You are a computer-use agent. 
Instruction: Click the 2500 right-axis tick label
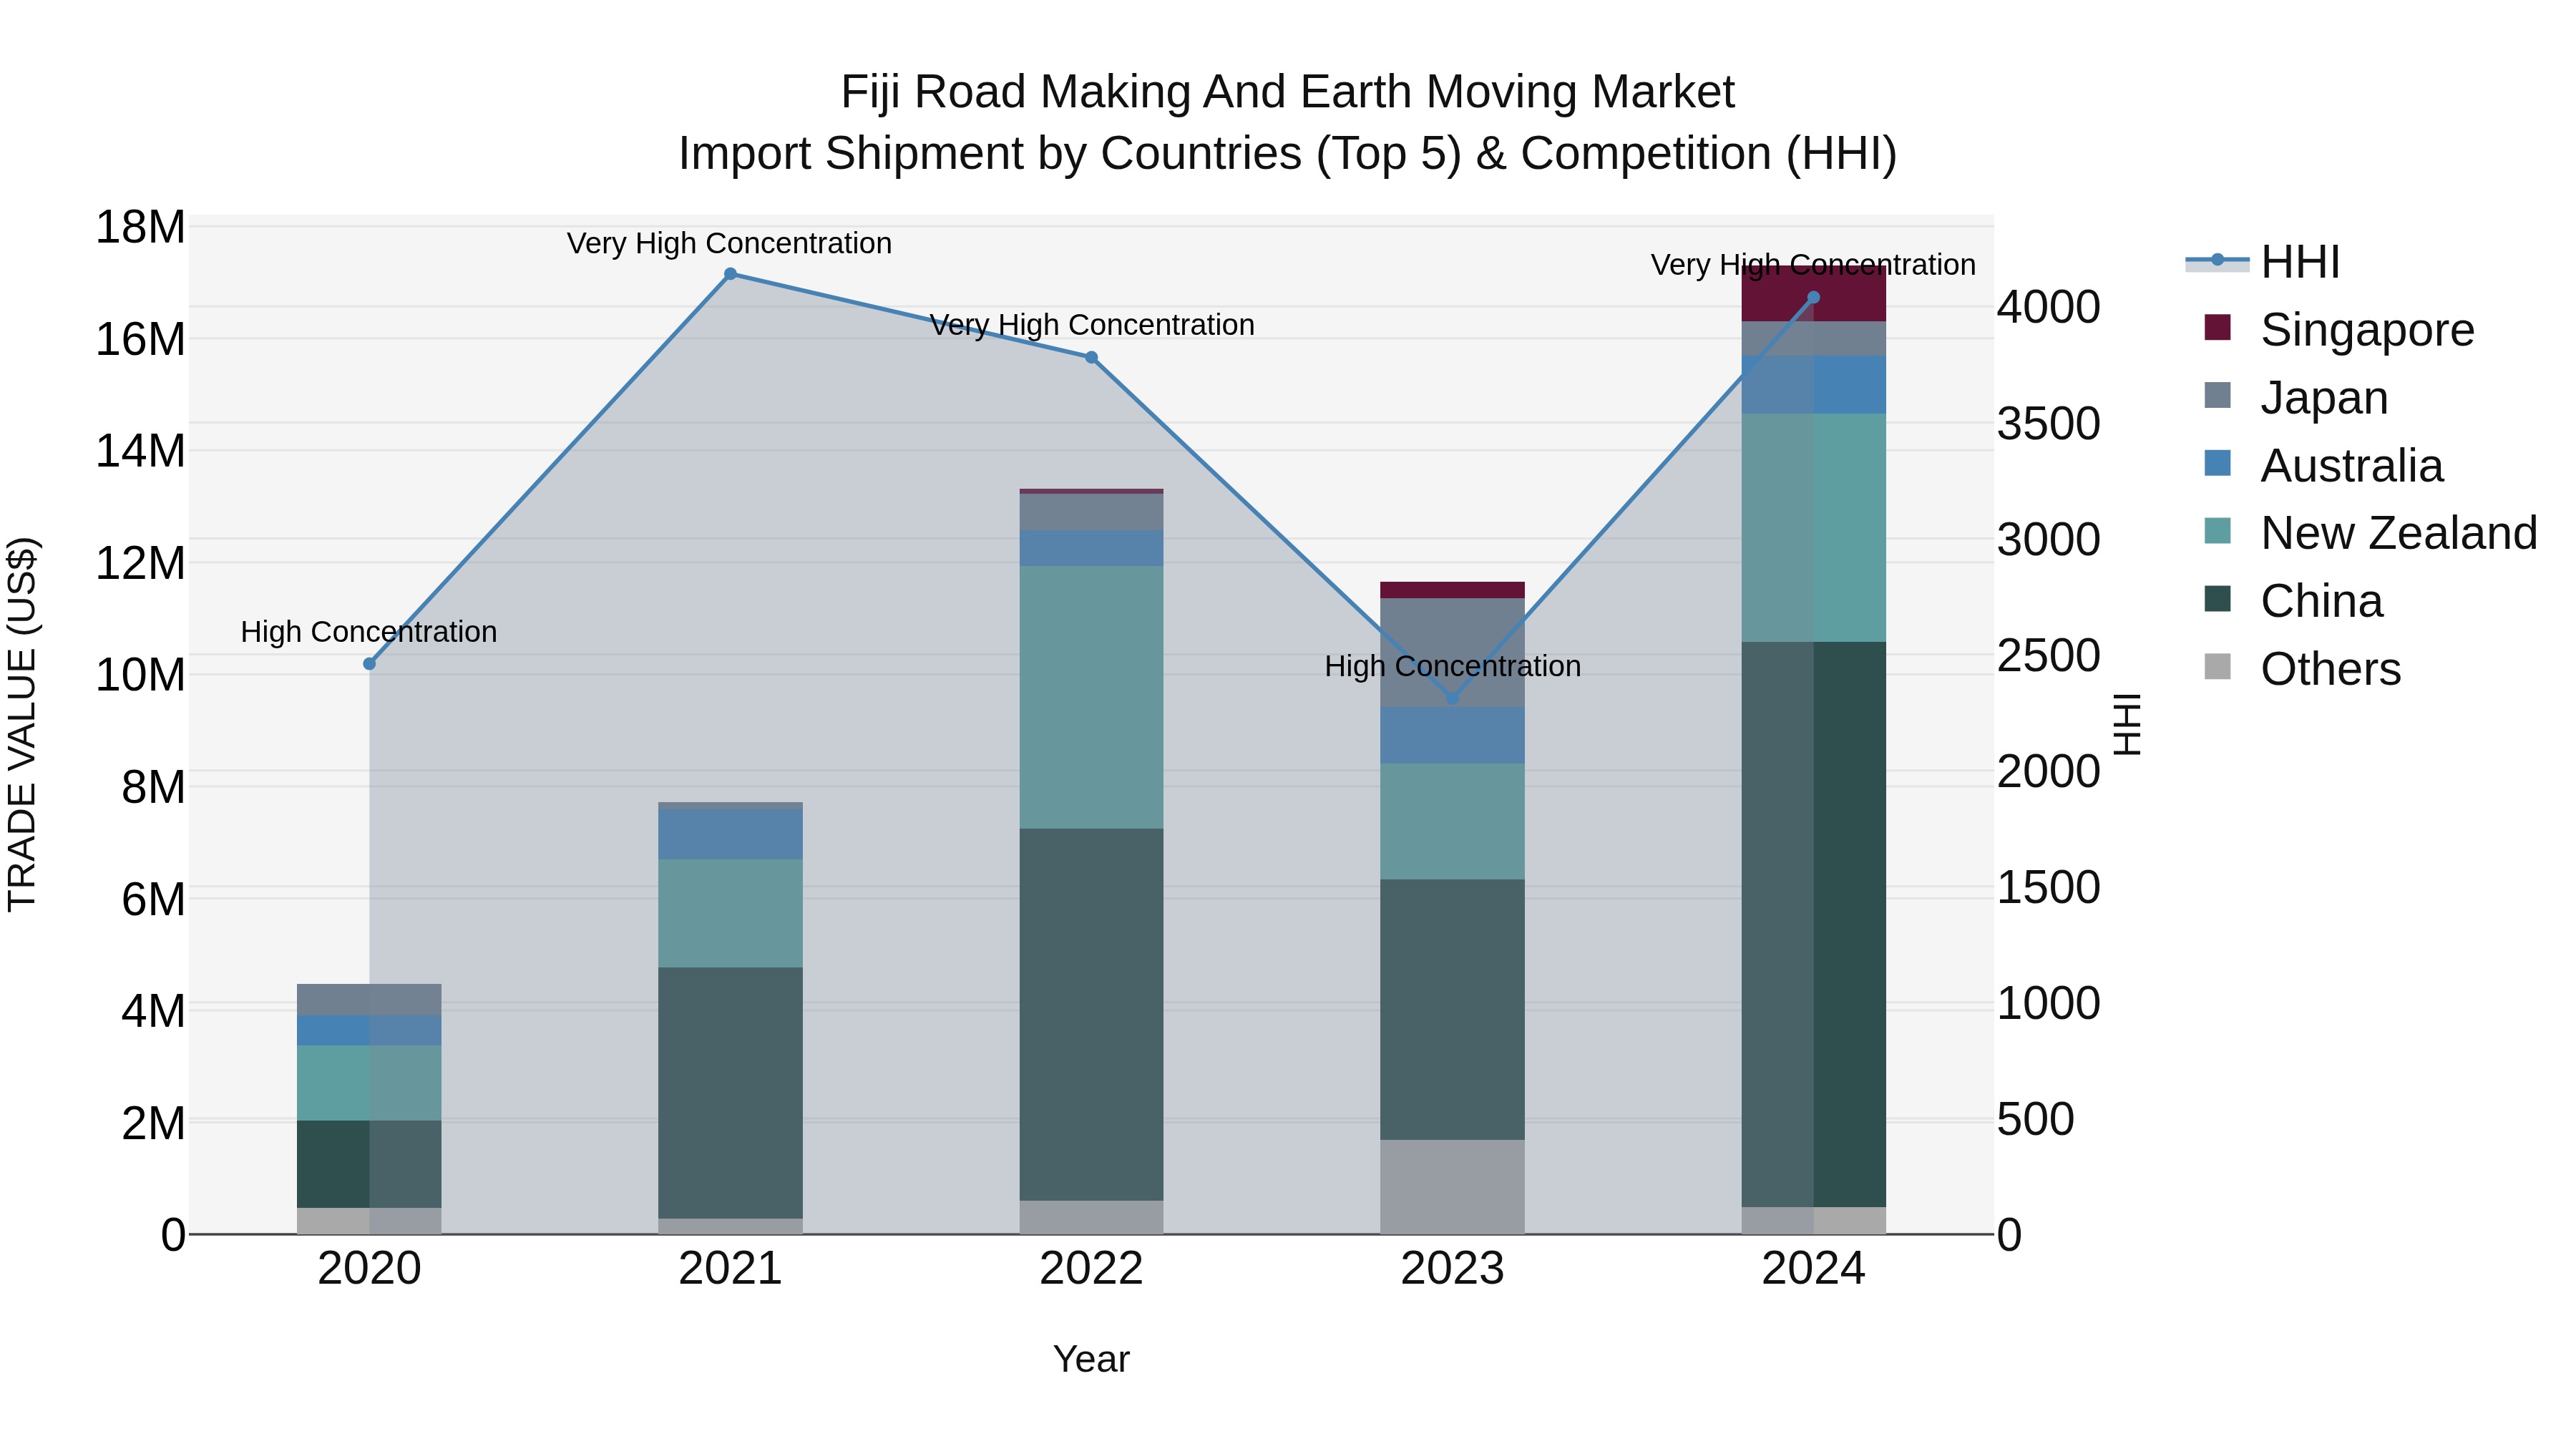click(2049, 656)
